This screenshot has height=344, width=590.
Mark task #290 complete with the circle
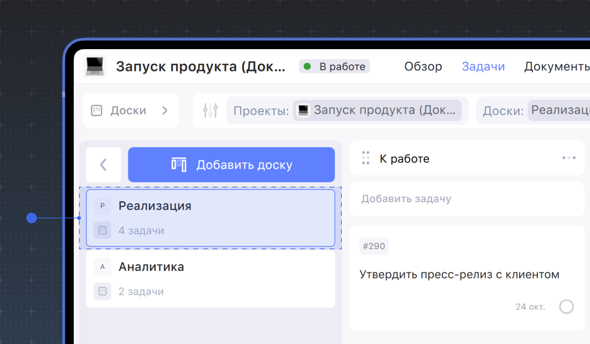click(566, 306)
